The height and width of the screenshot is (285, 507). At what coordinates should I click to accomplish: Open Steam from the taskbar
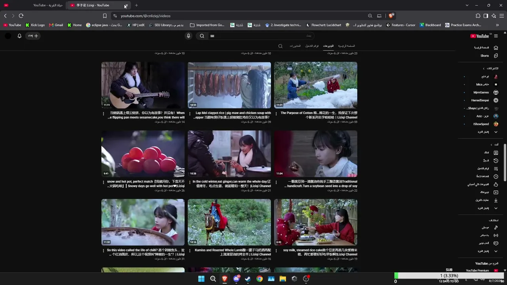(x=248, y=279)
